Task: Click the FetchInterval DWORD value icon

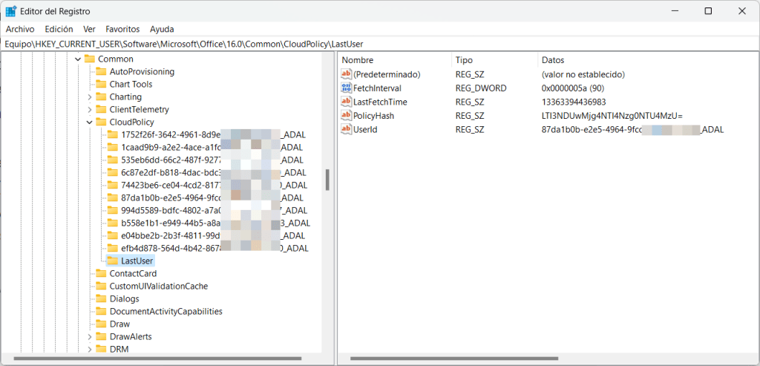Action: click(346, 88)
